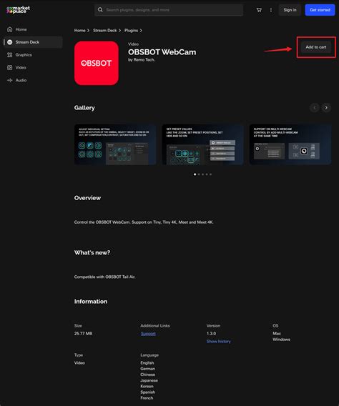Click the chevron after Home breadcrumb

pyautogui.click(x=88, y=30)
